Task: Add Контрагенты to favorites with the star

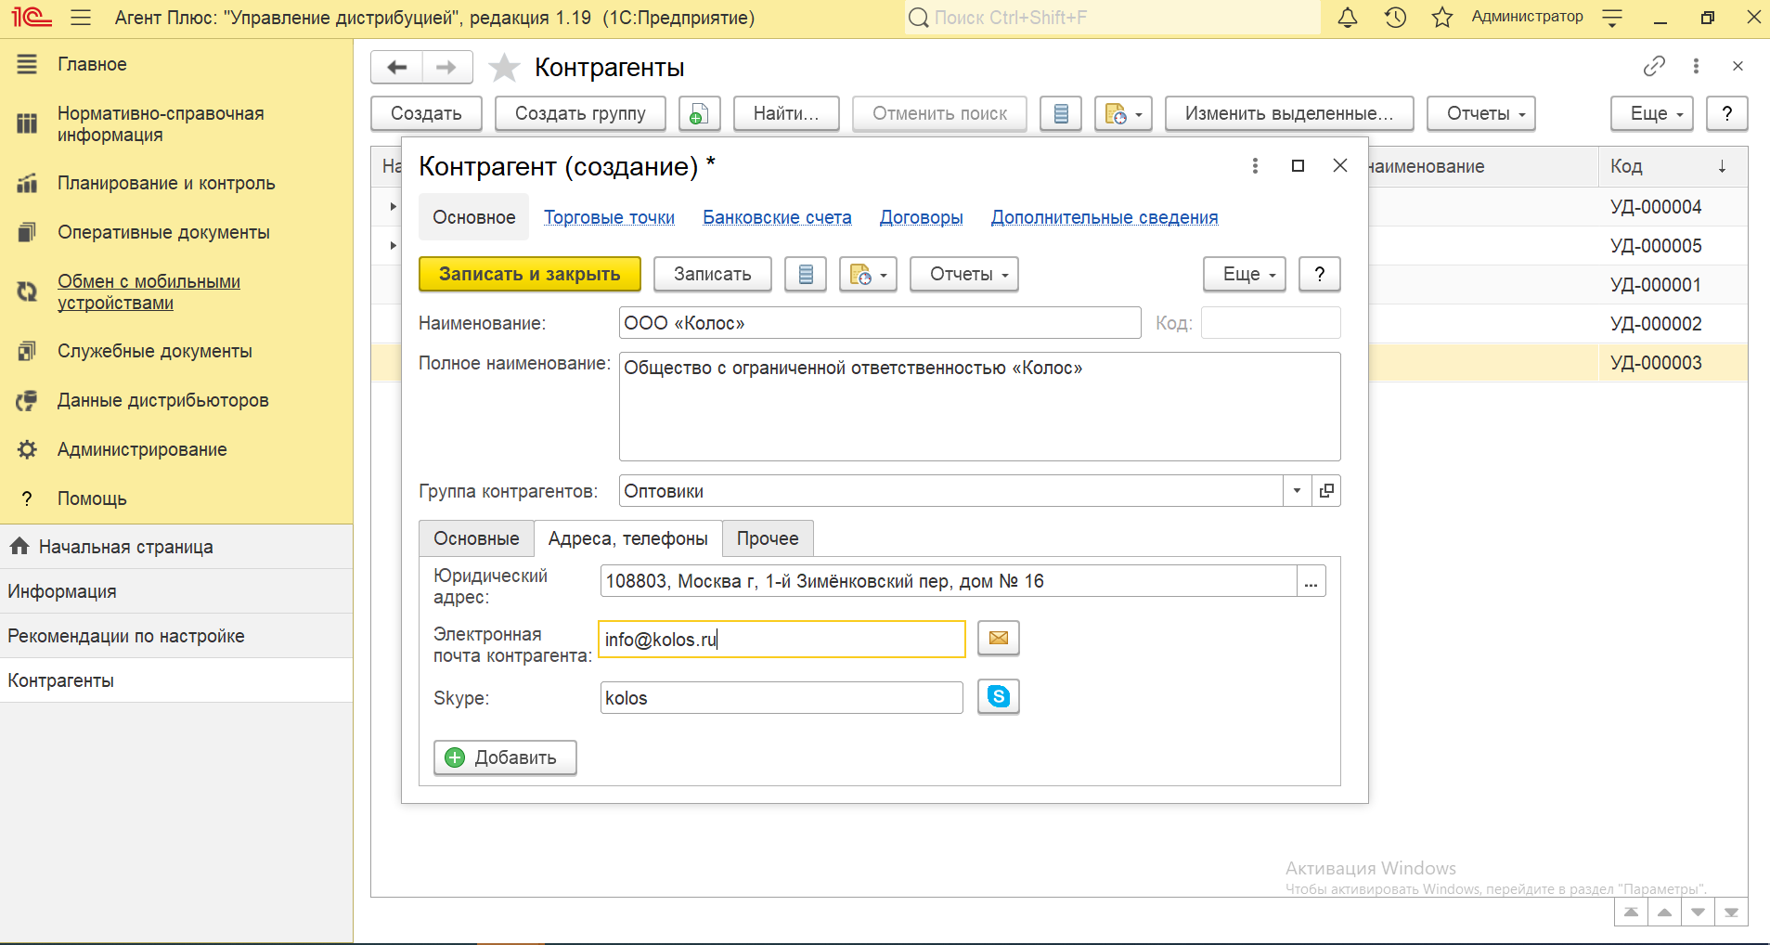Action: click(x=504, y=67)
